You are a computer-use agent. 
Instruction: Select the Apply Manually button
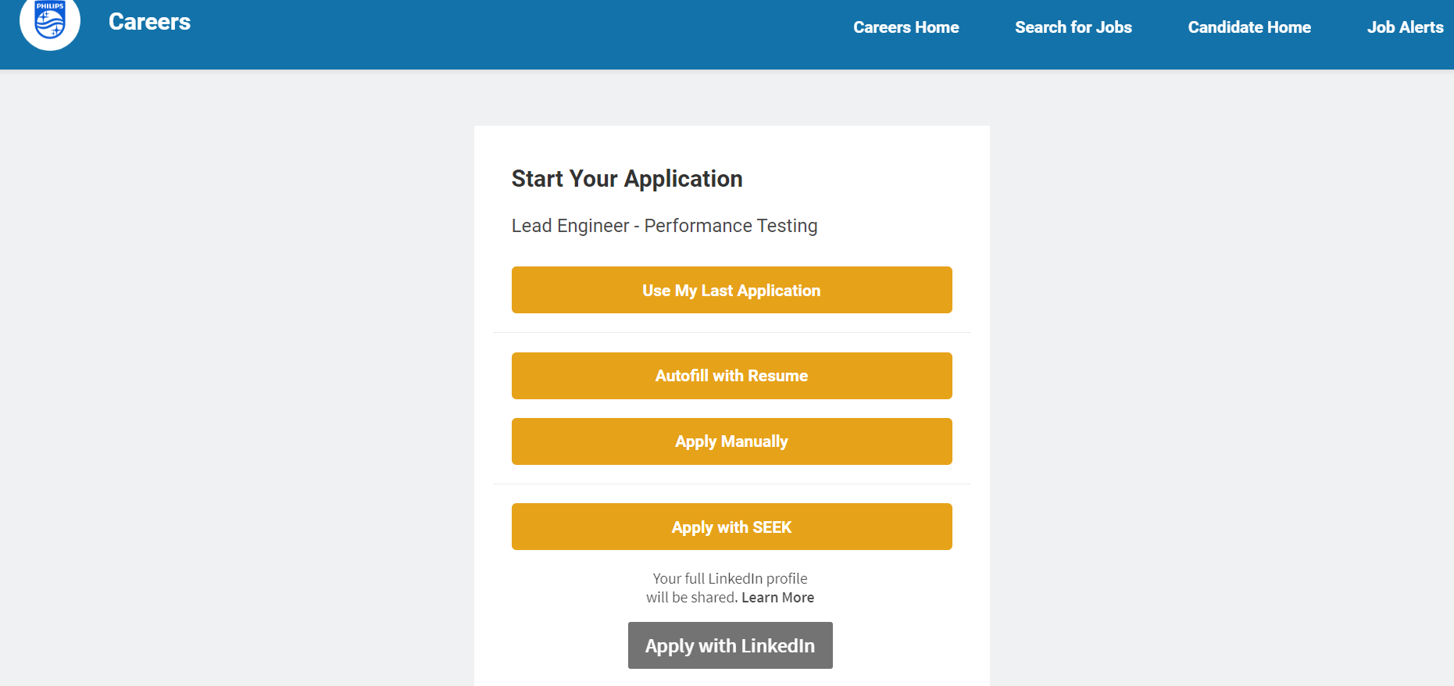[731, 441]
